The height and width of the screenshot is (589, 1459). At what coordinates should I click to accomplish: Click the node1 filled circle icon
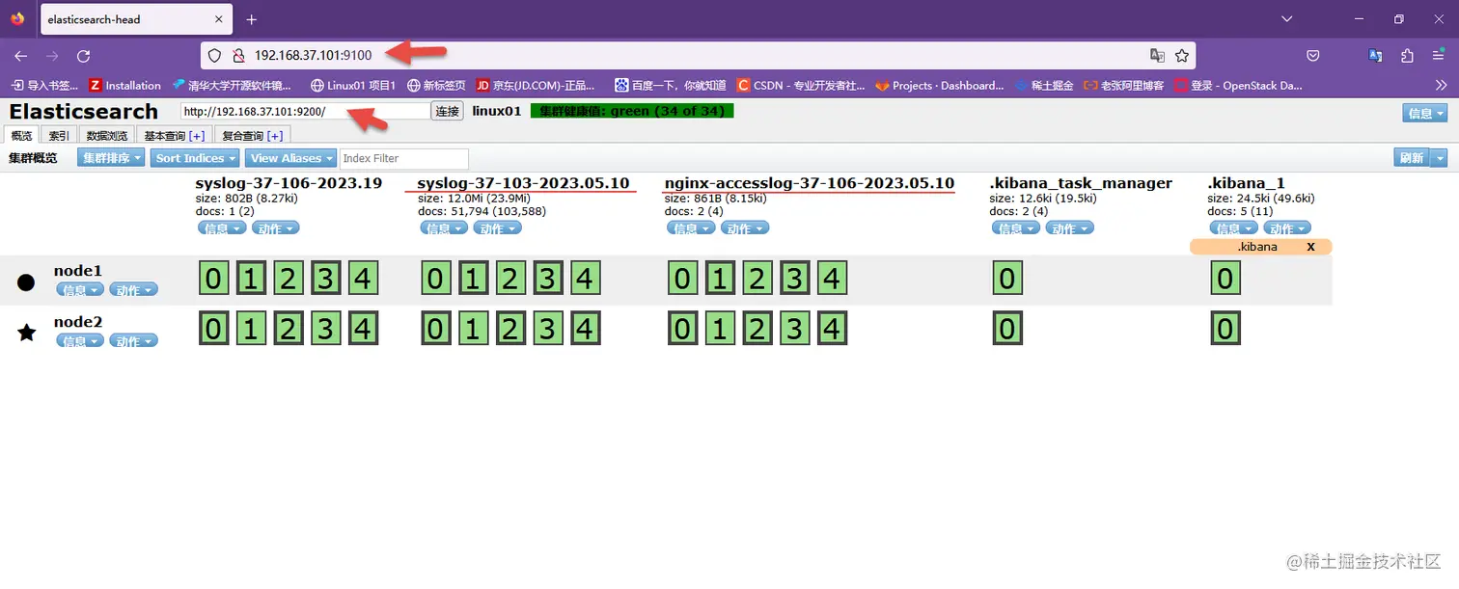tap(26, 282)
